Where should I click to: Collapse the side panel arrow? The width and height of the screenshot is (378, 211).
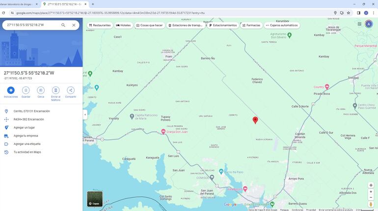(x=84, y=115)
